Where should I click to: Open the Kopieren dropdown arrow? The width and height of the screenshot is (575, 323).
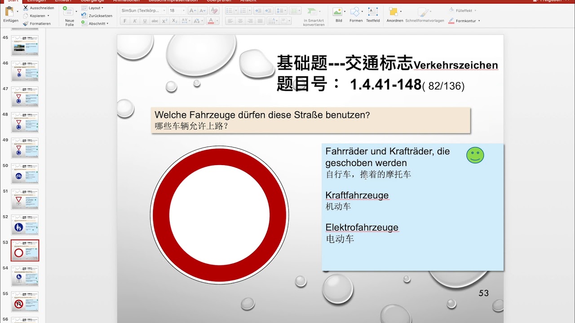(x=48, y=16)
